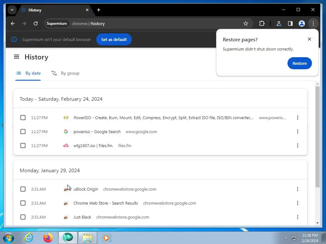The image size is (326, 244).
Task: Open the wtg1607.iso Files.fm link
Action: [93, 146]
